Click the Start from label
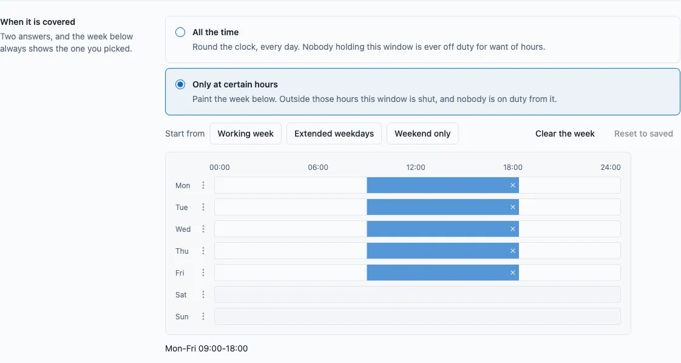This screenshot has height=363, width=681. (x=185, y=134)
